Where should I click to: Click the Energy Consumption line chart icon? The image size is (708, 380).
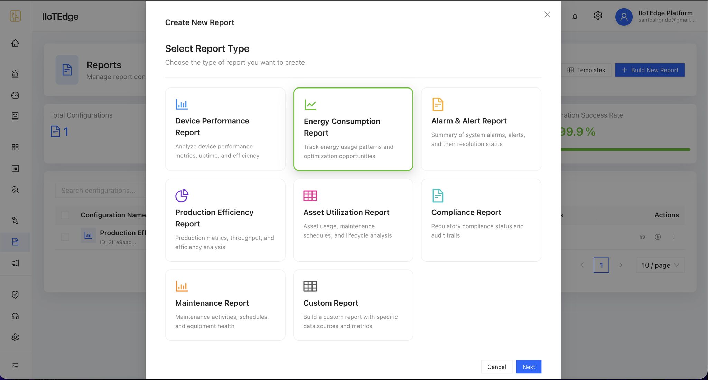coord(310,104)
